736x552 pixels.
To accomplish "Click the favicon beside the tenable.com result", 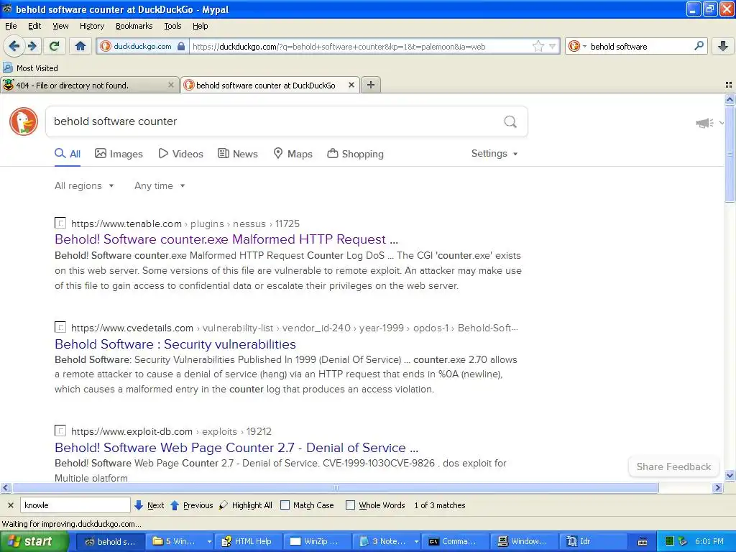I will (x=60, y=223).
